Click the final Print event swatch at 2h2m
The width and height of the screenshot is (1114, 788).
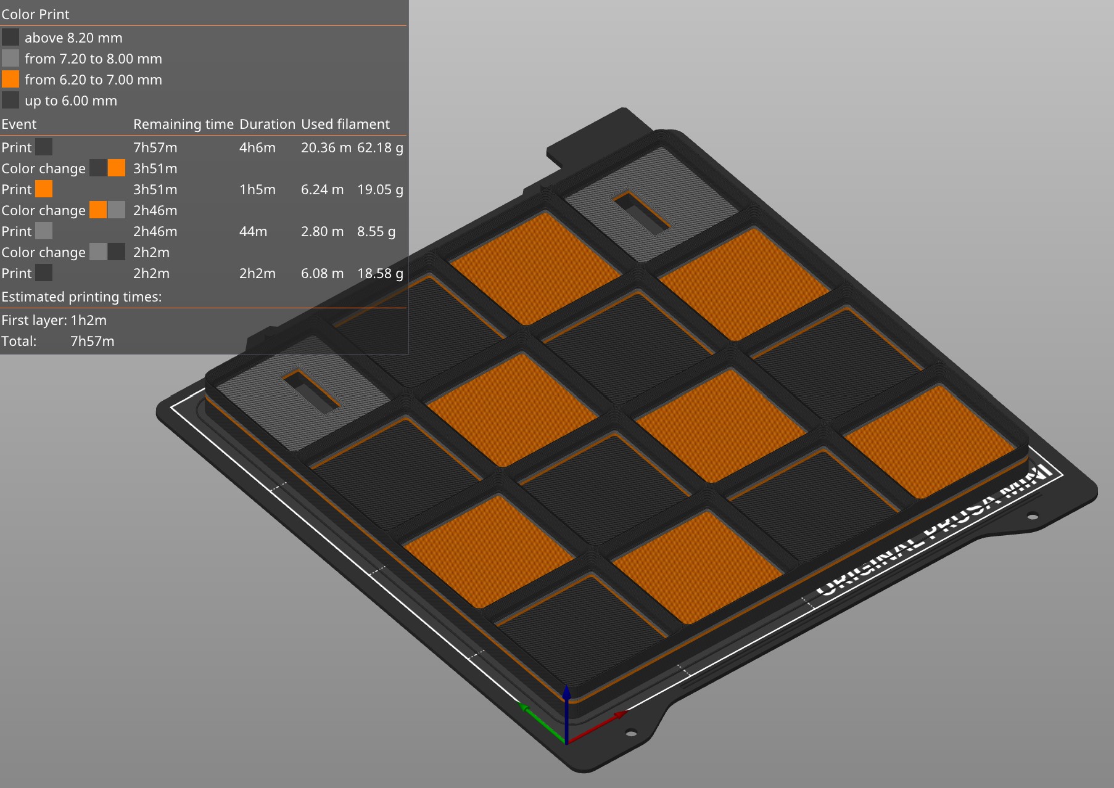(x=44, y=273)
